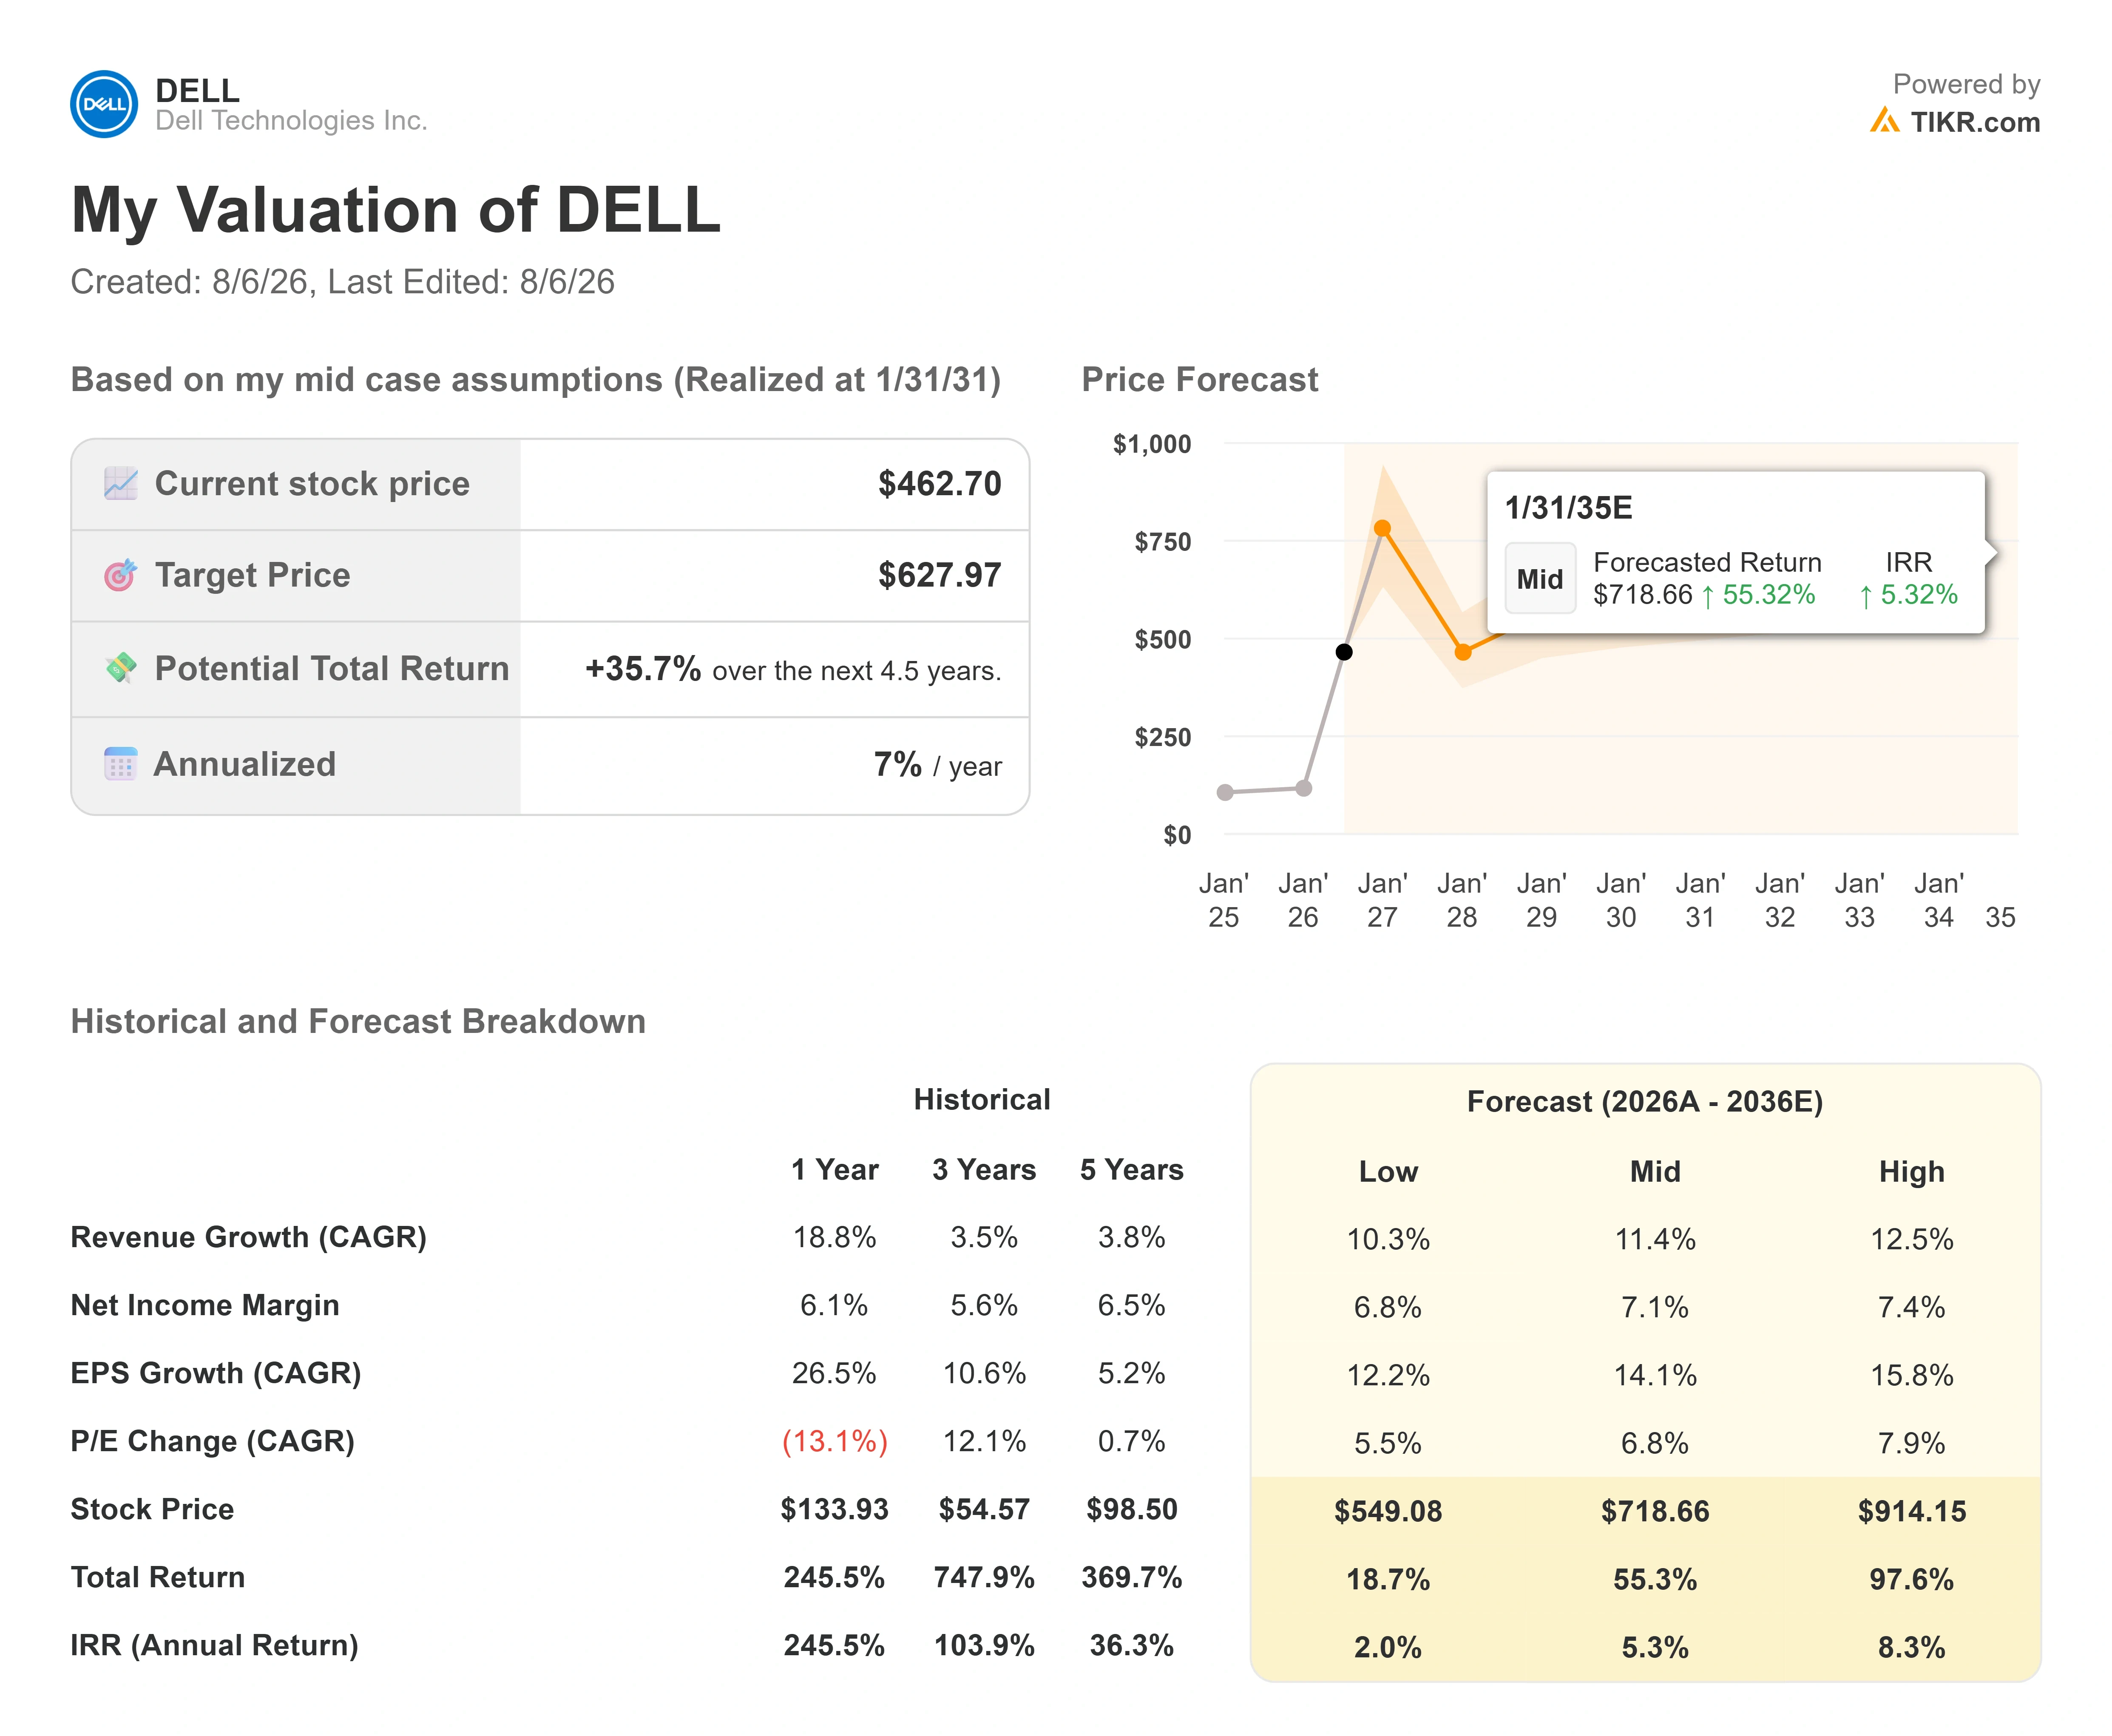The image size is (2112, 1736).
Task: Click the negative P/E Change value (13.1%)
Action: (835, 1442)
